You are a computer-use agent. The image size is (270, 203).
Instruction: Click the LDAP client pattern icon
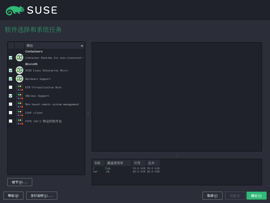pos(20,113)
